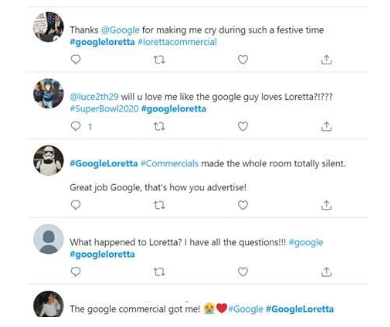Image resolution: width=390 pixels, height=327 pixels.
Task: Reply to the @luce2th29 tweet
Action: point(76,127)
